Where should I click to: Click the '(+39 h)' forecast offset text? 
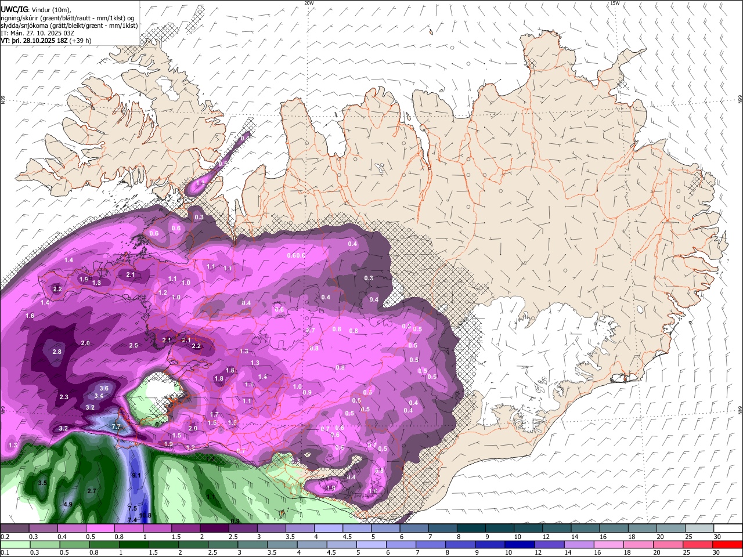click(x=81, y=41)
